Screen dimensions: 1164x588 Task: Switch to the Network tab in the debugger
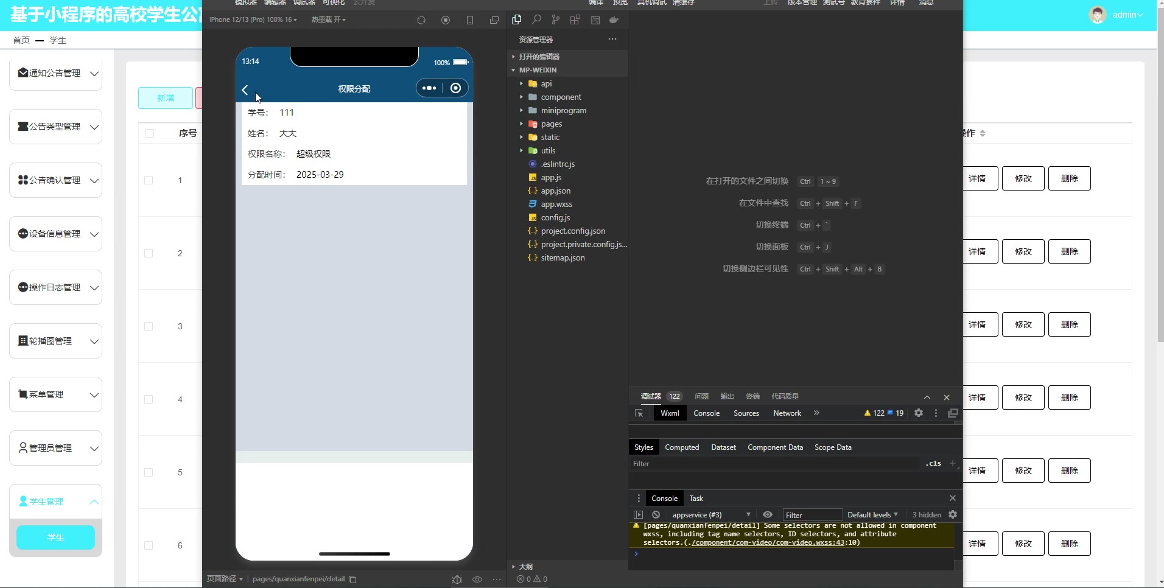pyautogui.click(x=787, y=413)
